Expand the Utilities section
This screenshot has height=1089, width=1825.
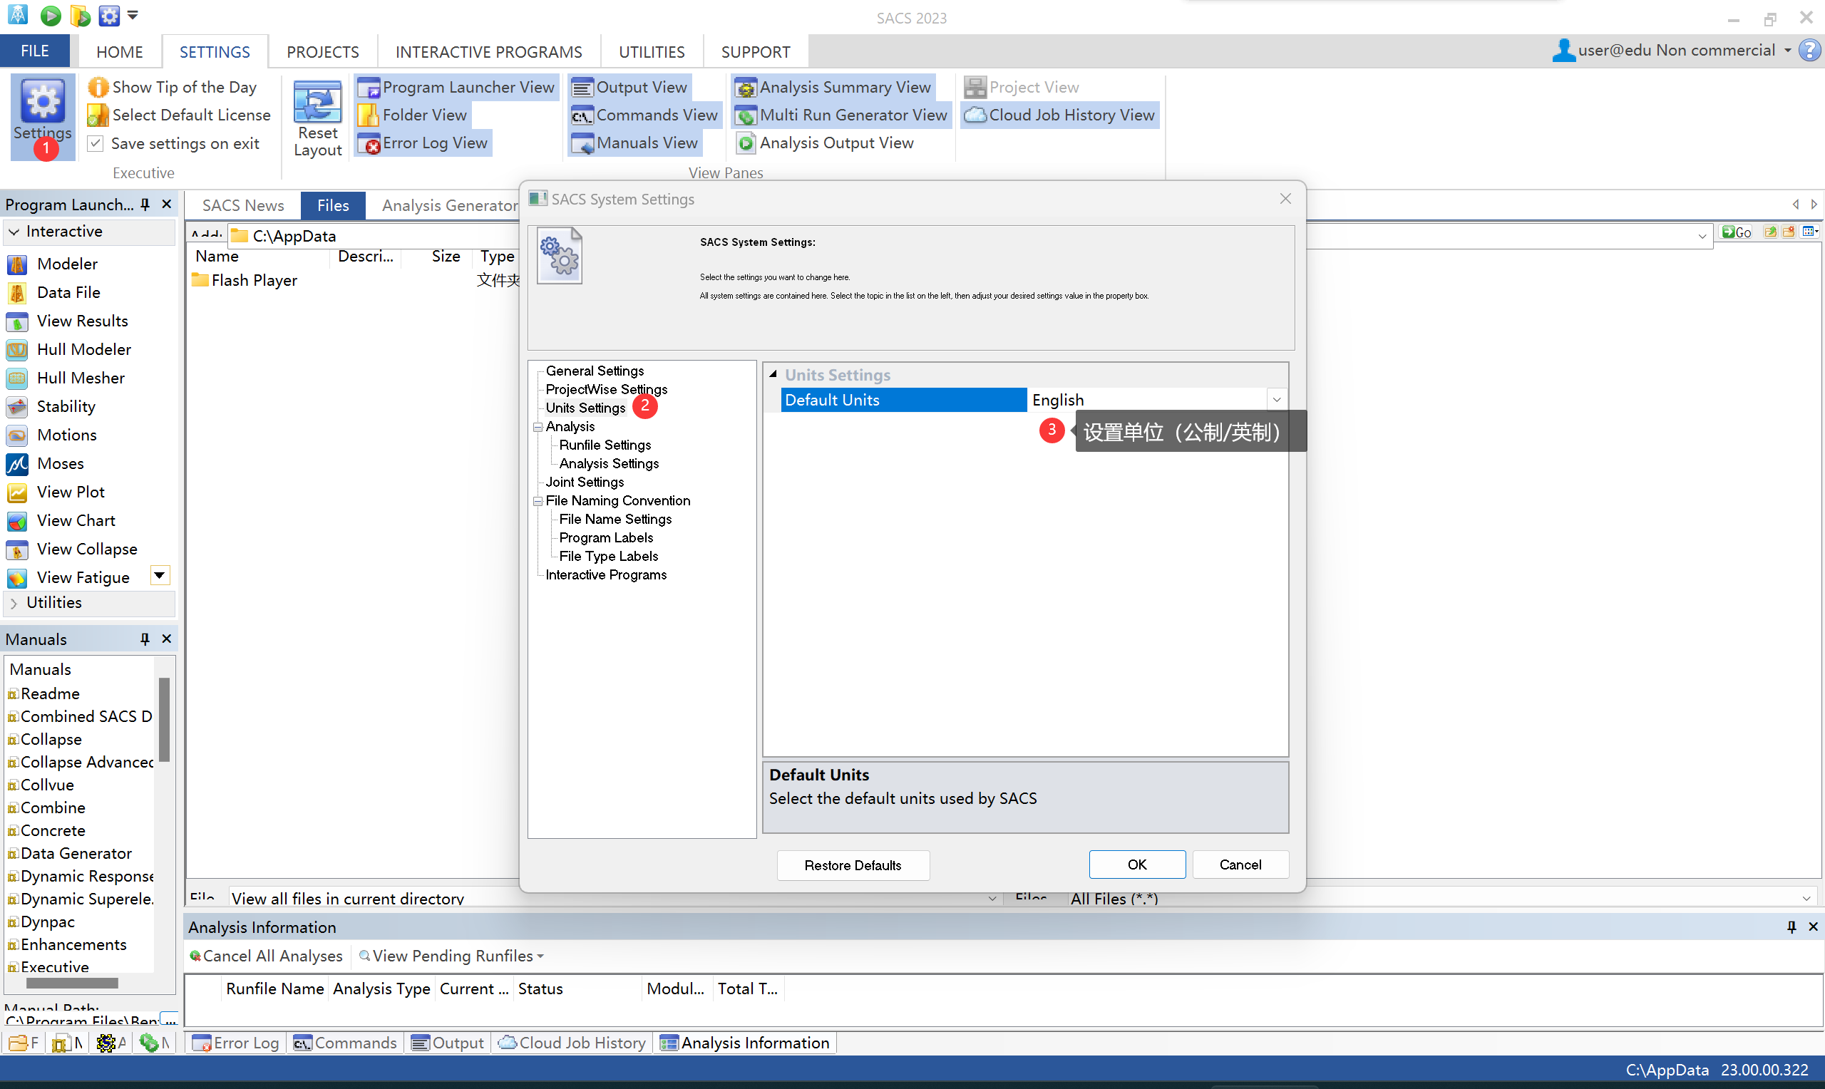pyautogui.click(x=14, y=603)
